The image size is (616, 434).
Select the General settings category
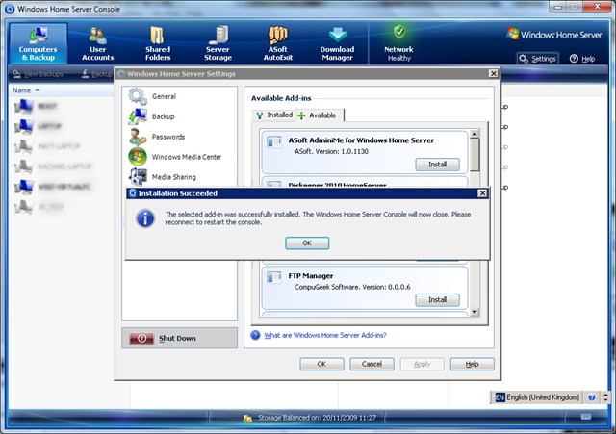(164, 96)
